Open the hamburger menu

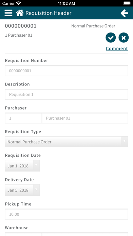pyautogui.click(x=8, y=13)
